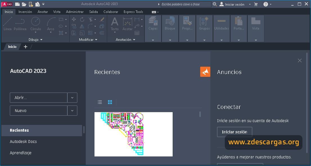Customize quick access toolbar dropdown arrow
The height and width of the screenshot is (166, 311).
(43, 4)
